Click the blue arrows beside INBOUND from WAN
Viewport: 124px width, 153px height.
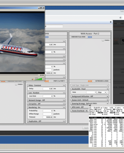90,37
